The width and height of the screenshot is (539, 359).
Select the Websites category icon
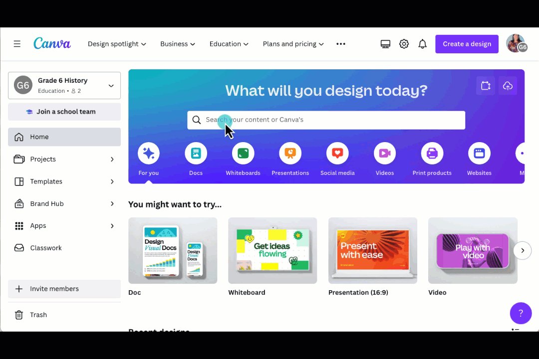click(479, 153)
